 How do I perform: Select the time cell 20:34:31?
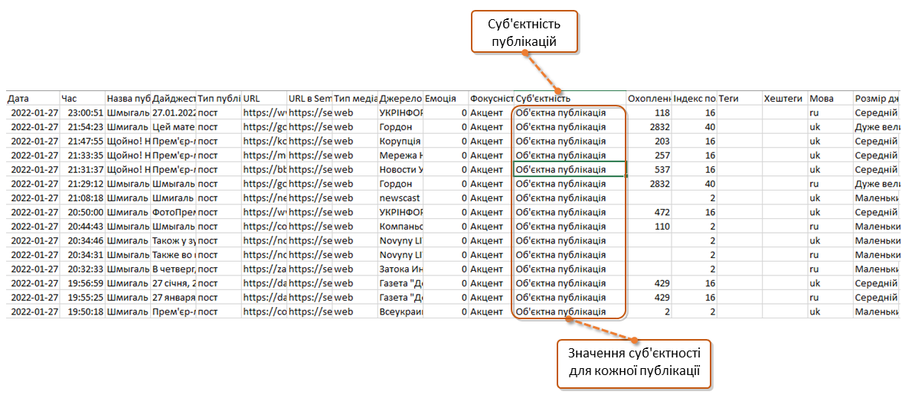[82, 255]
